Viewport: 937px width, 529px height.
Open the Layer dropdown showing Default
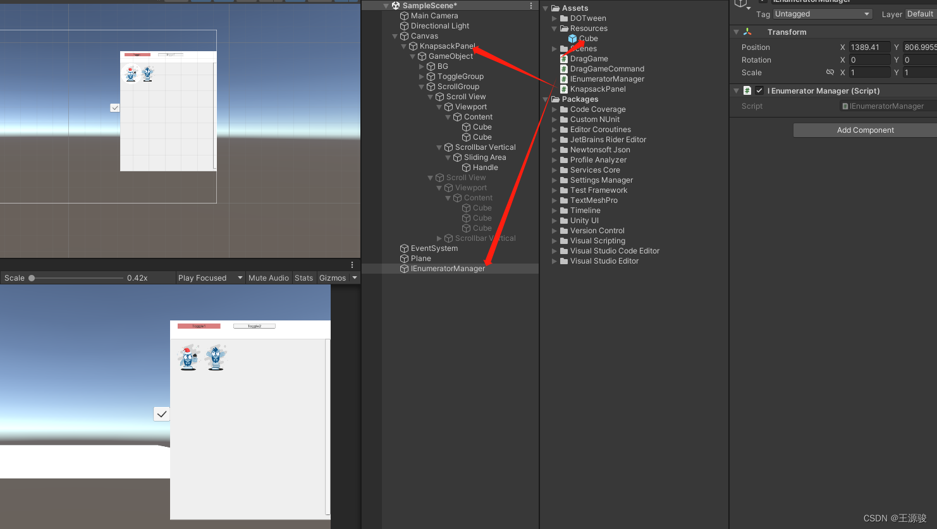pyautogui.click(x=921, y=14)
